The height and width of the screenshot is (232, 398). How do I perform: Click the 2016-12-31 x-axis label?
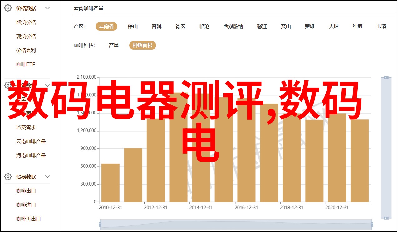[246, 207]
